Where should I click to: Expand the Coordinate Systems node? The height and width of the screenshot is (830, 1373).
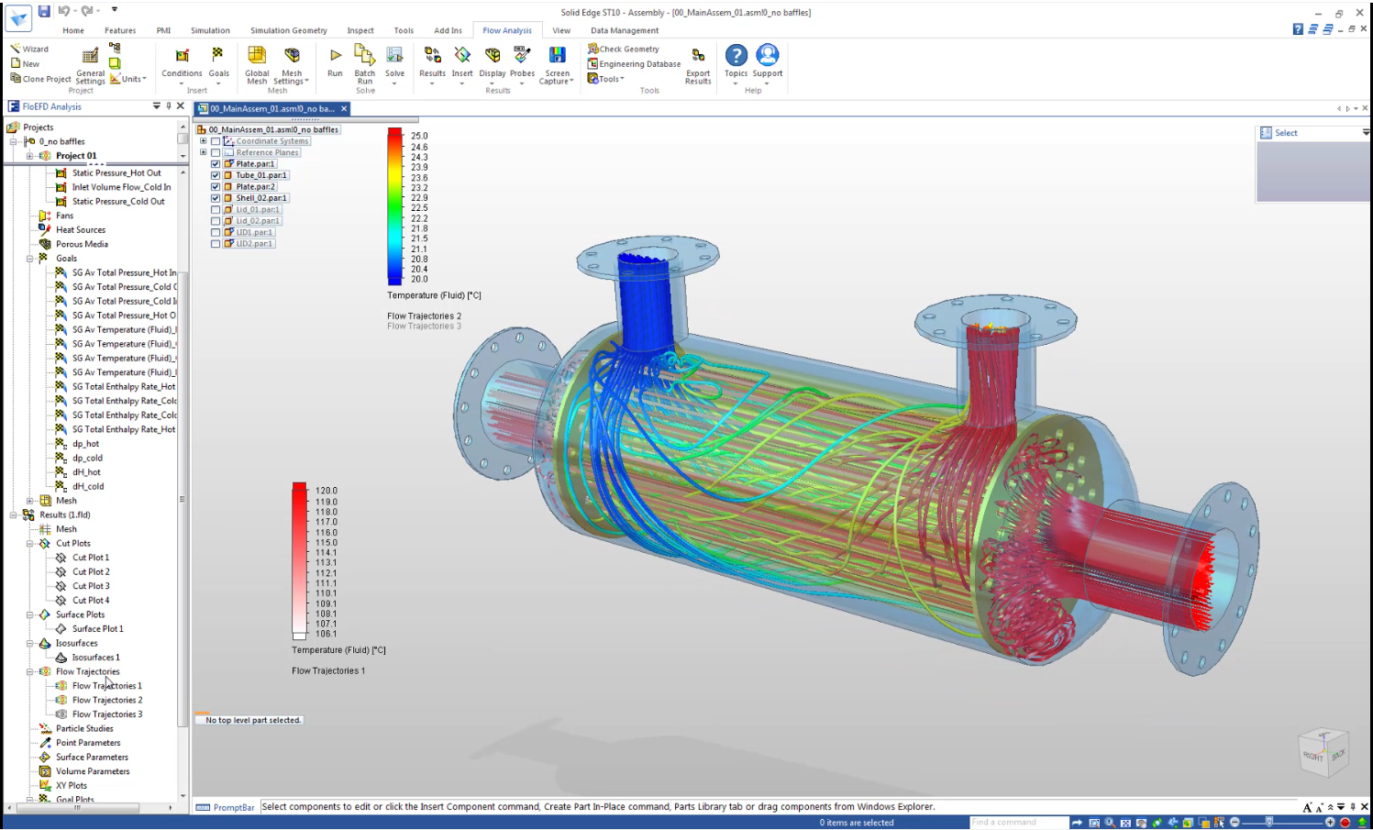click(203, 141)
